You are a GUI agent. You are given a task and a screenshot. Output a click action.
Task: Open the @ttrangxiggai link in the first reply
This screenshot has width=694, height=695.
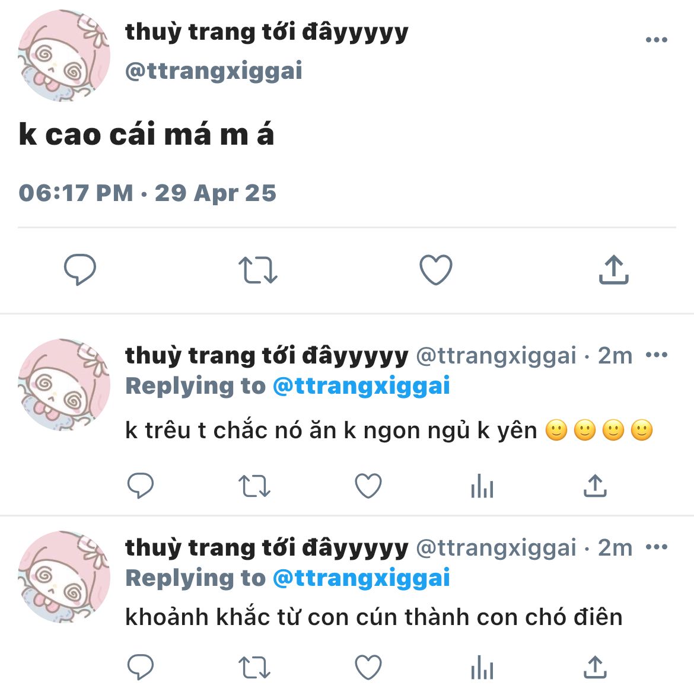tap(361, 385)
